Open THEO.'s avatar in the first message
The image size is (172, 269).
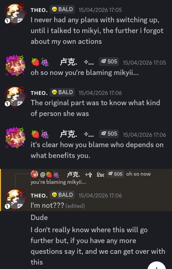(15, 14)
